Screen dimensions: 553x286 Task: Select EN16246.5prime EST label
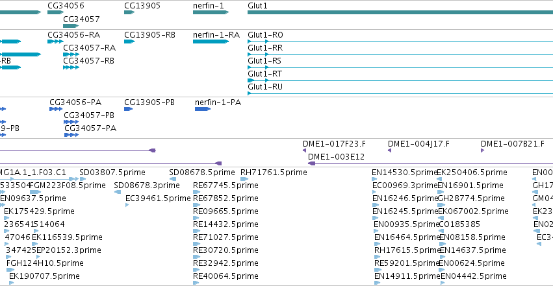[x=405, y=198]
